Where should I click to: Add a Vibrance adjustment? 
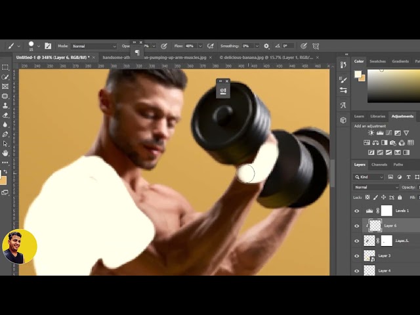point(406,133)
